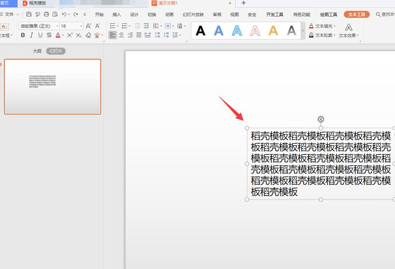Screen dimensions: 395x269
Task: Increase indent level icon
Action: [x=146, y=26]
